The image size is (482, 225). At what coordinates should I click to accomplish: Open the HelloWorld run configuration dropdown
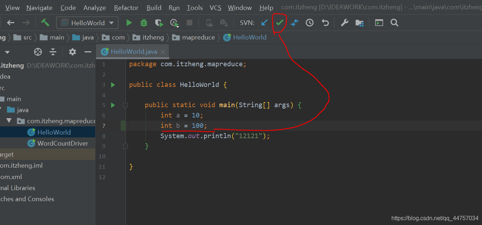point(87,23)
